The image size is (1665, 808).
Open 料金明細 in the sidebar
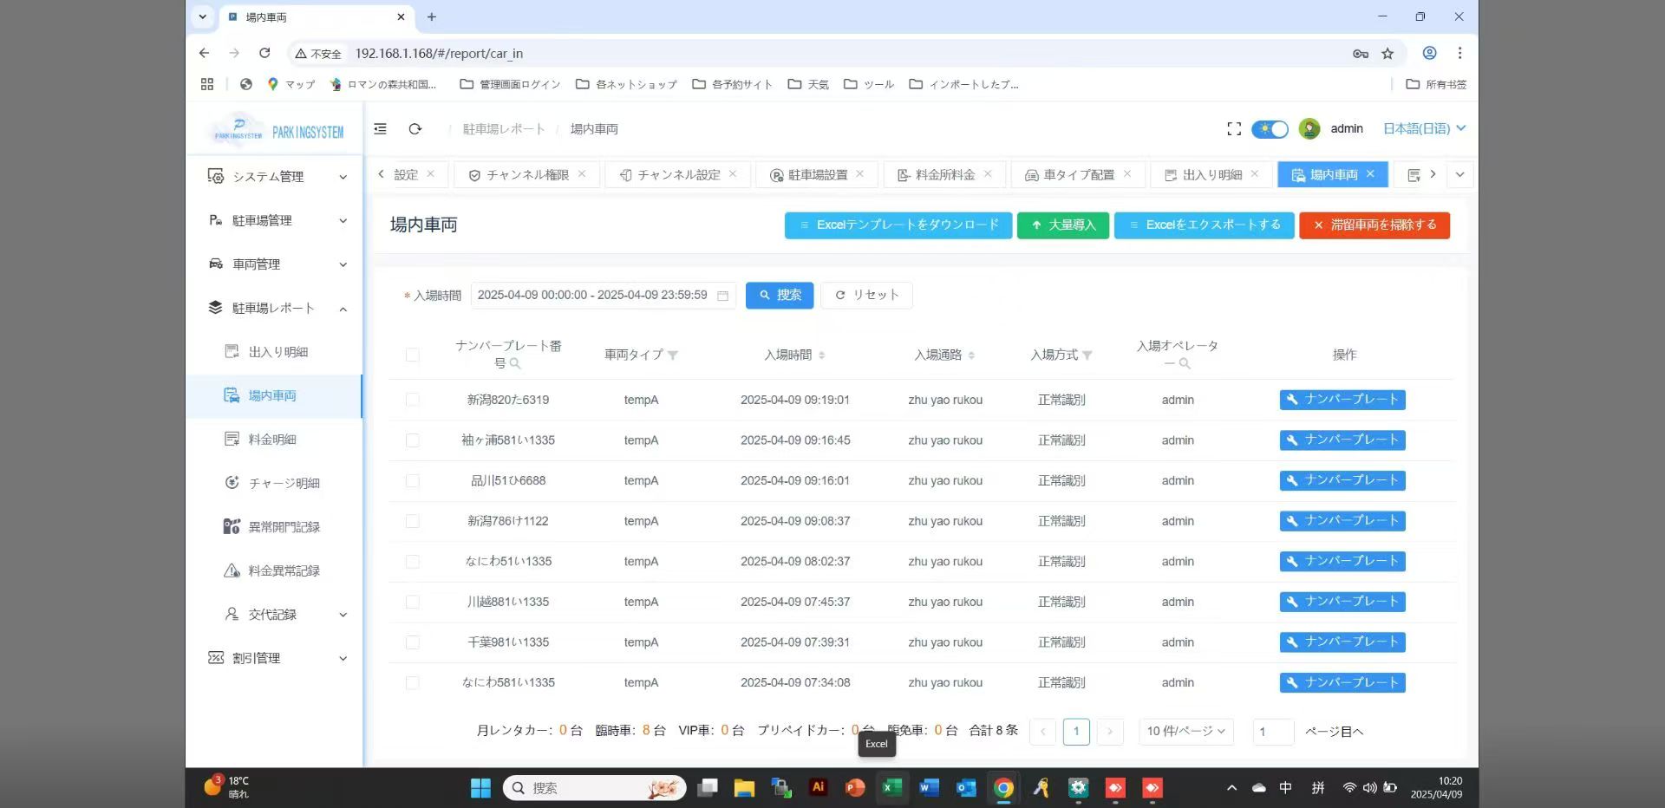point(272,440)
